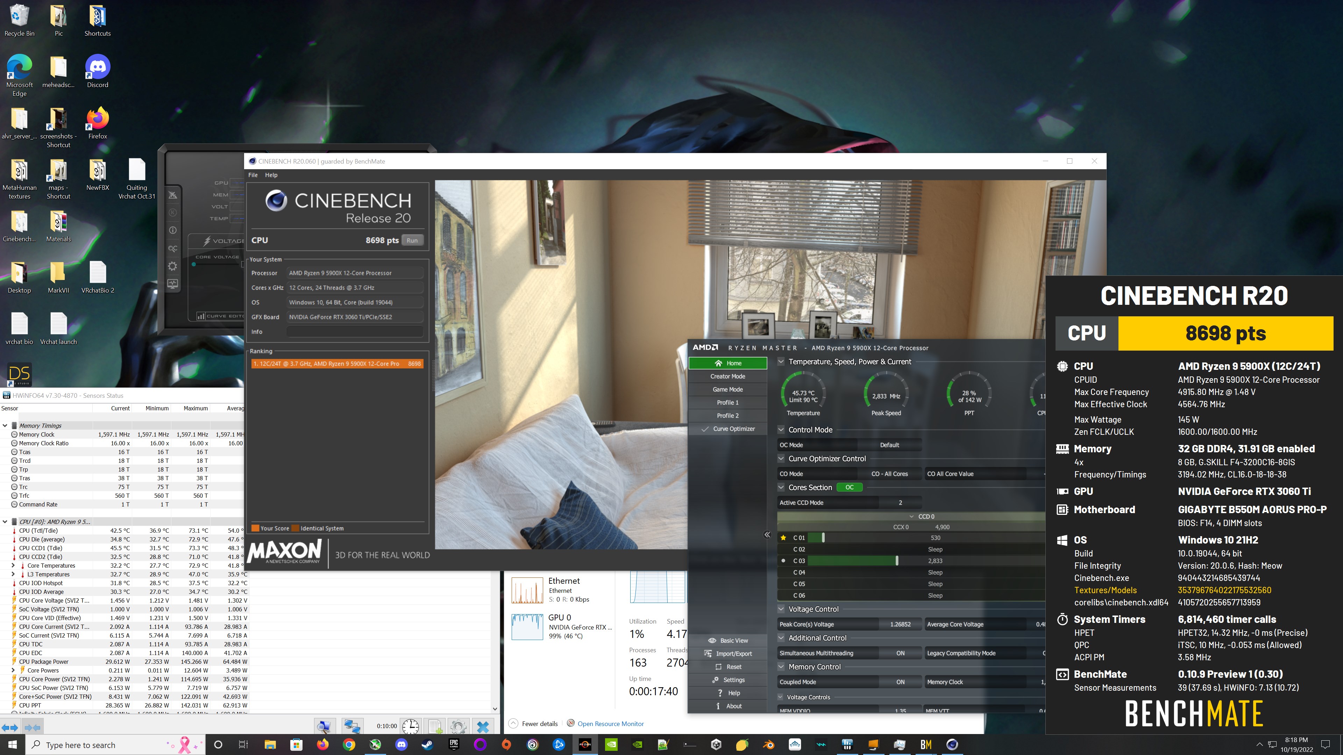Click the gold star on core C 01
This screenshot has width=1343, height=755.
783,538
